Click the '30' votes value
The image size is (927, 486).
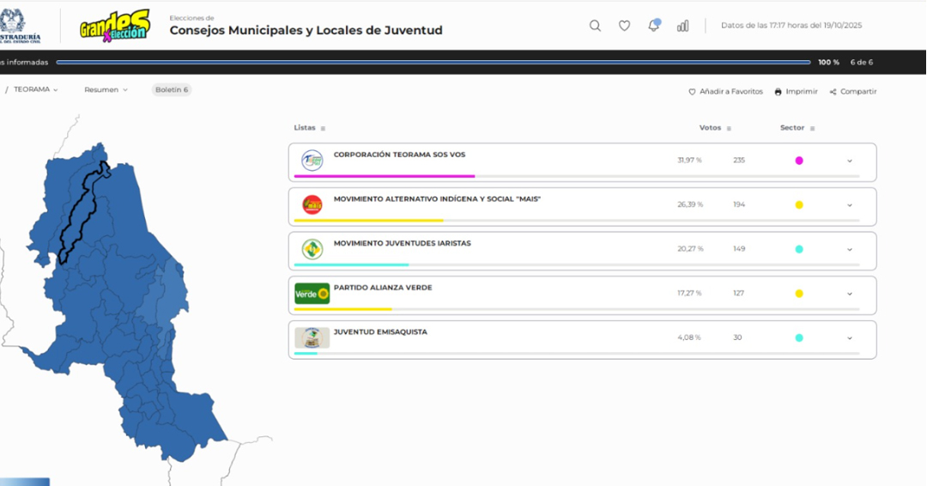click(738, 337)
